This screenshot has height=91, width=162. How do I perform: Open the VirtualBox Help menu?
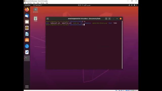coord(47,3)
